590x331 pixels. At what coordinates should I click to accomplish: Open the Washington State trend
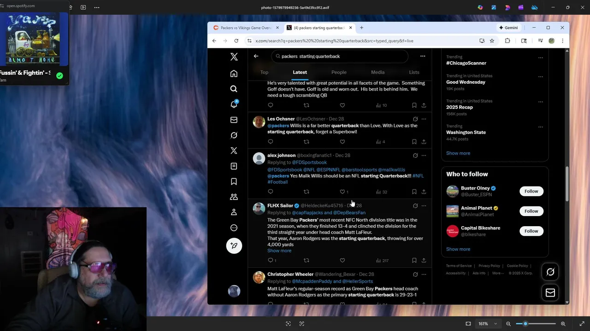(466, 132)
